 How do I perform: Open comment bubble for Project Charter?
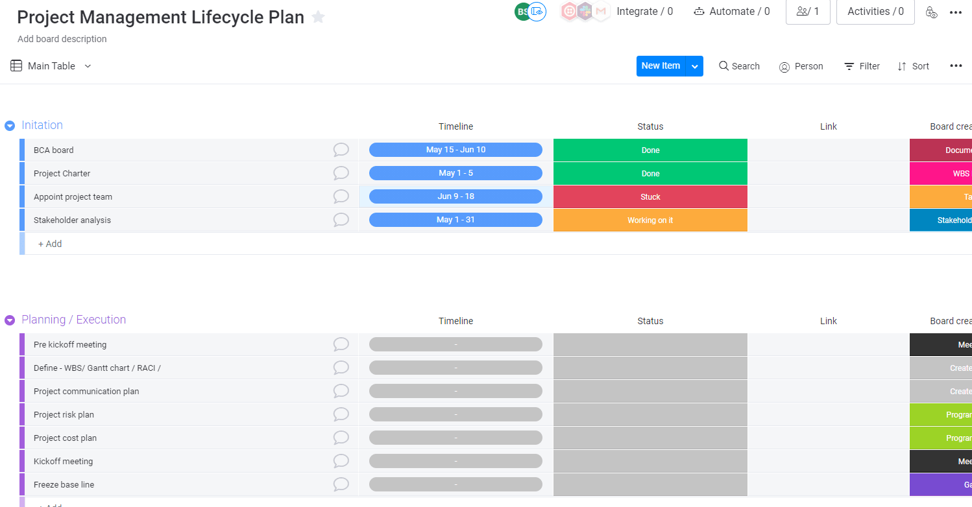[341, 173]
